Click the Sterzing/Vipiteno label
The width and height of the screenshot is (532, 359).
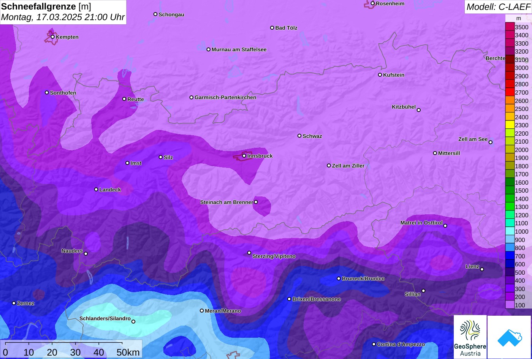[x=274, y=256]
